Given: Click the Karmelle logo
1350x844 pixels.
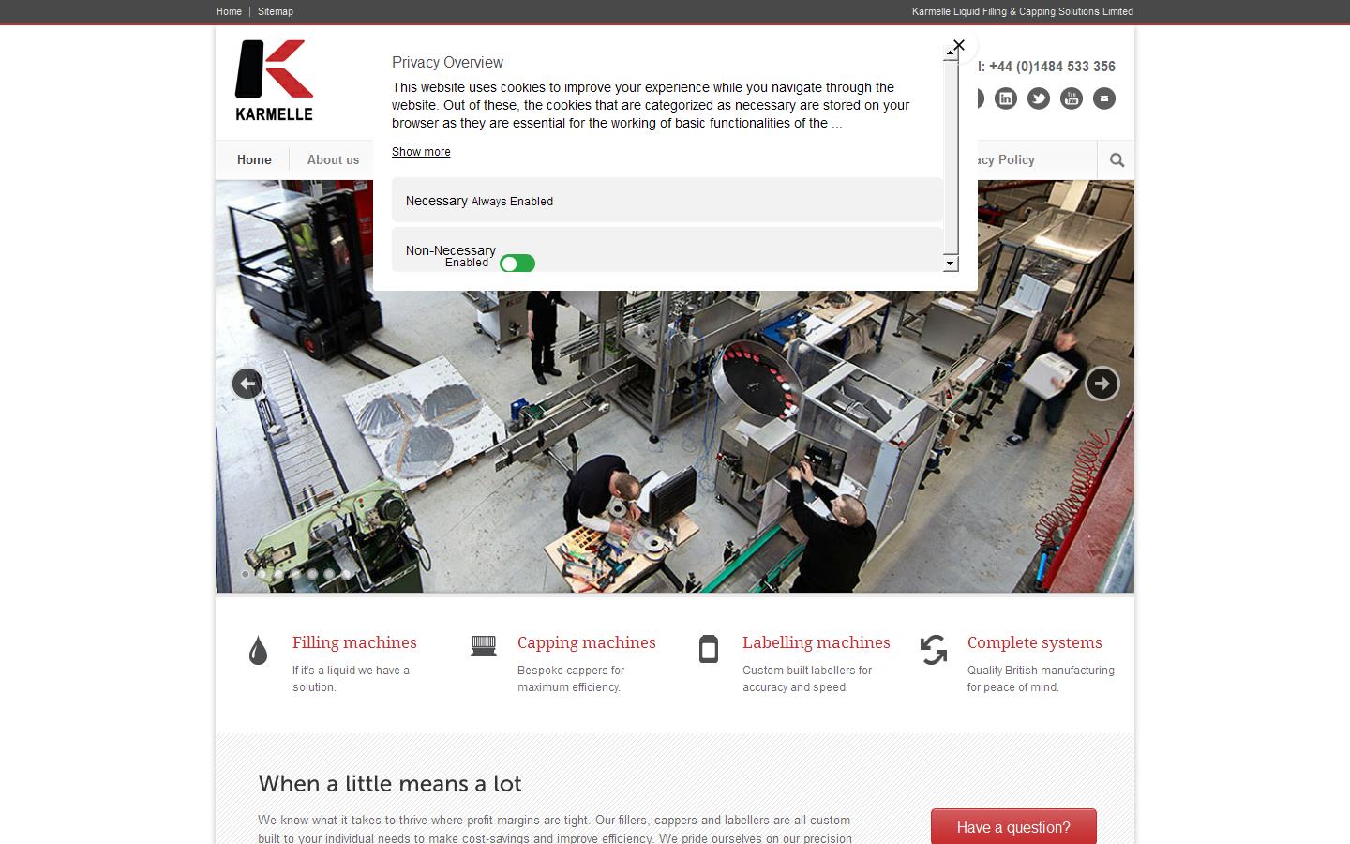Looking at the screenshot, I should [x=272, y=81].
